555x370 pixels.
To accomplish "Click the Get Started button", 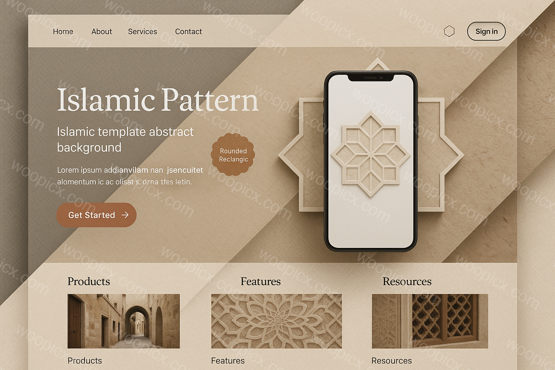I will tap(96, 215).
